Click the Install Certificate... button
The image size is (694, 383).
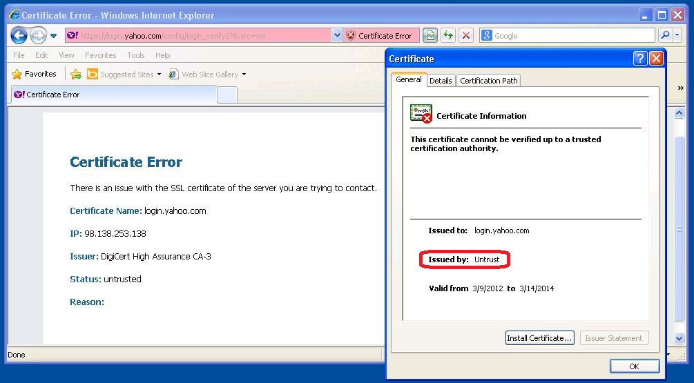[539, 338]
